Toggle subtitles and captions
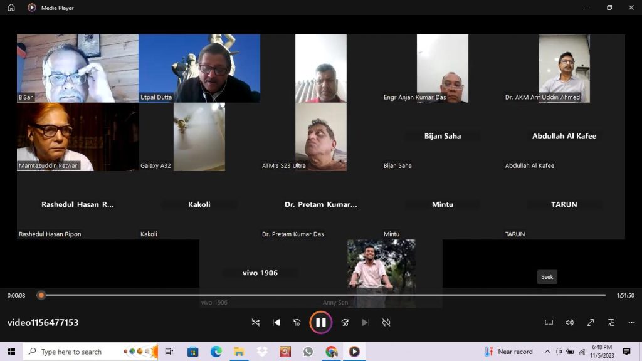Image resolution: width=642 pixels, height=361 pixels. [549, 322]
